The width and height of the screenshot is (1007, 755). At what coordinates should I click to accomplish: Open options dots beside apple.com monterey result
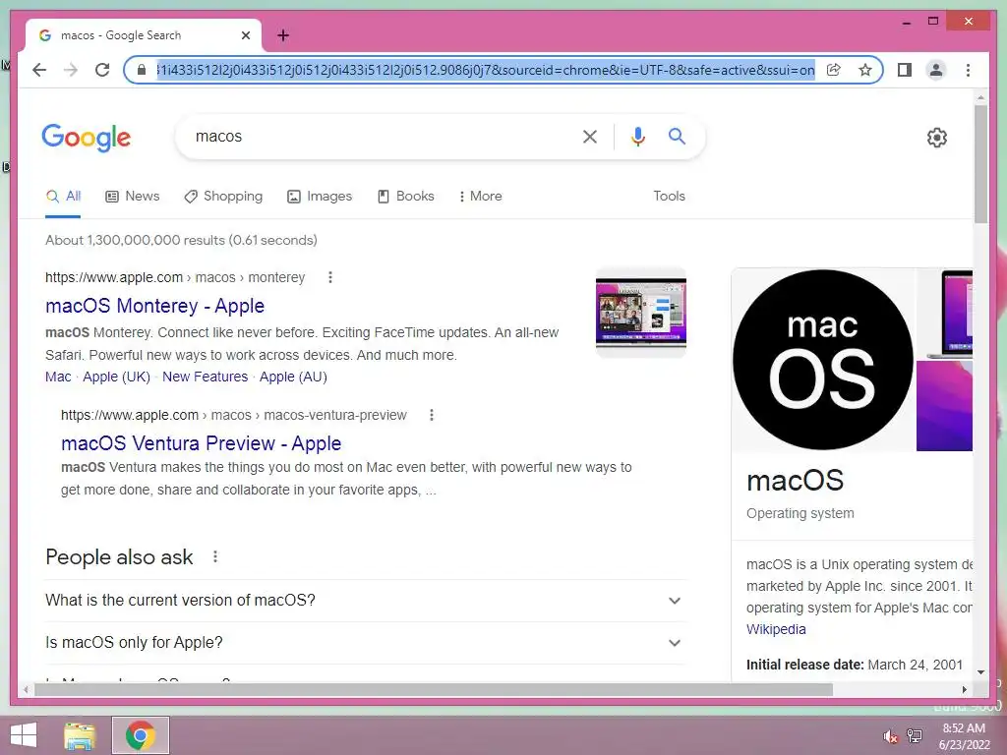coord(330,277)
